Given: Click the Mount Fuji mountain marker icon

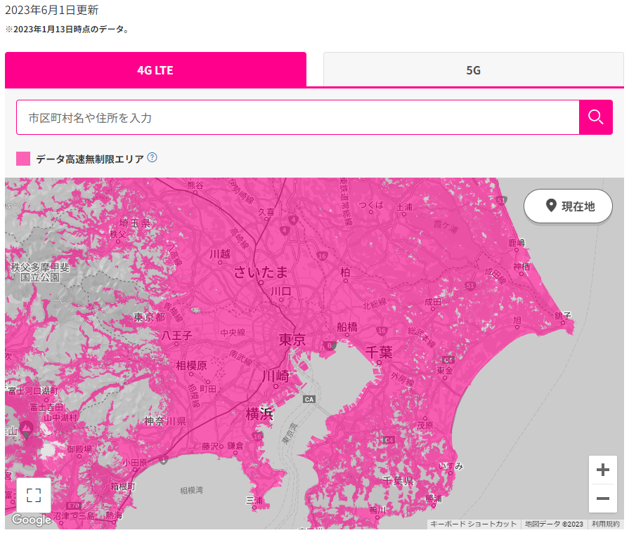Looking at the screenshot, I should coord(27,429).
